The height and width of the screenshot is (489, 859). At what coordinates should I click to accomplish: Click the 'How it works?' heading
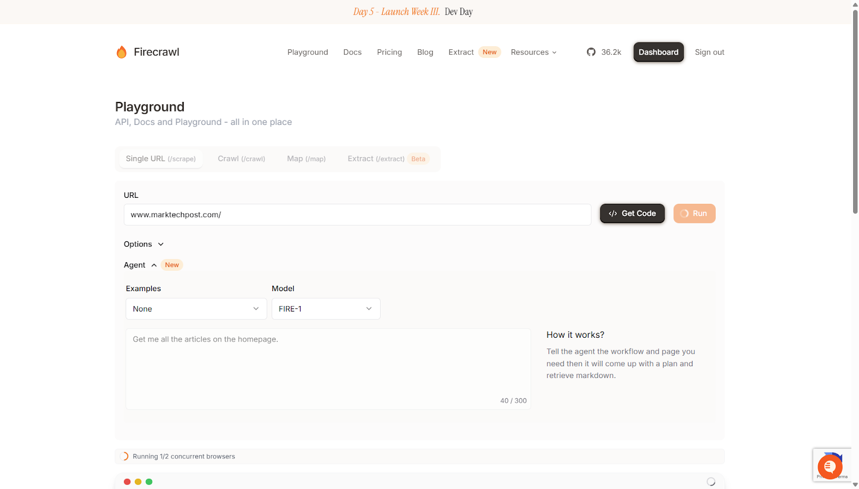click(x=575, y=335)
